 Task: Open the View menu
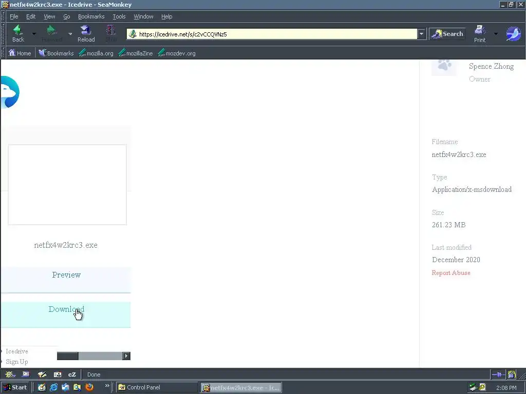[49, 16]
